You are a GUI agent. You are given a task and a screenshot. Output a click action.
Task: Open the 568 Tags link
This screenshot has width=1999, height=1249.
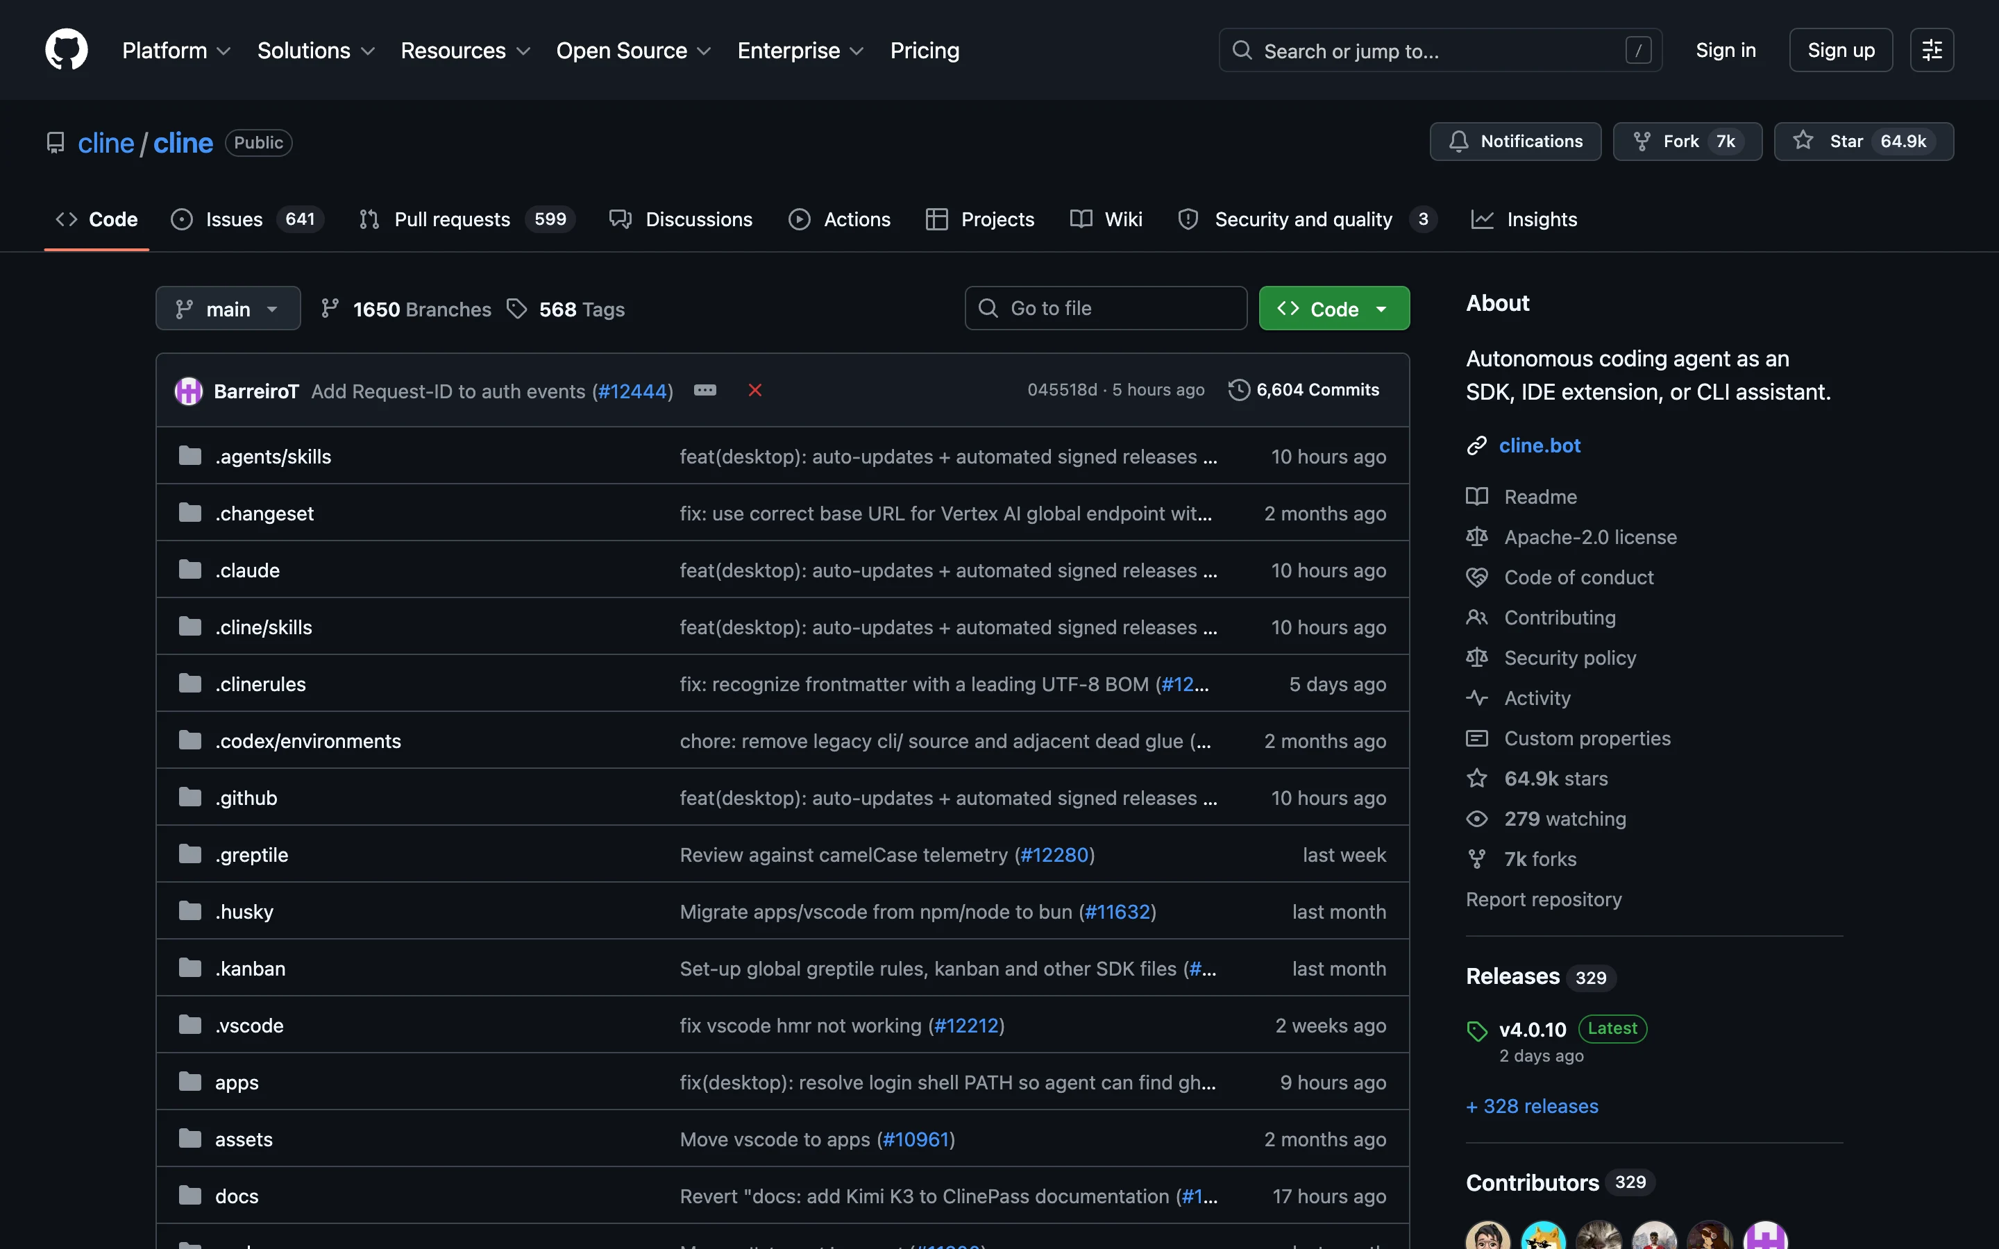pyautogui.click(x=566, y=309)
